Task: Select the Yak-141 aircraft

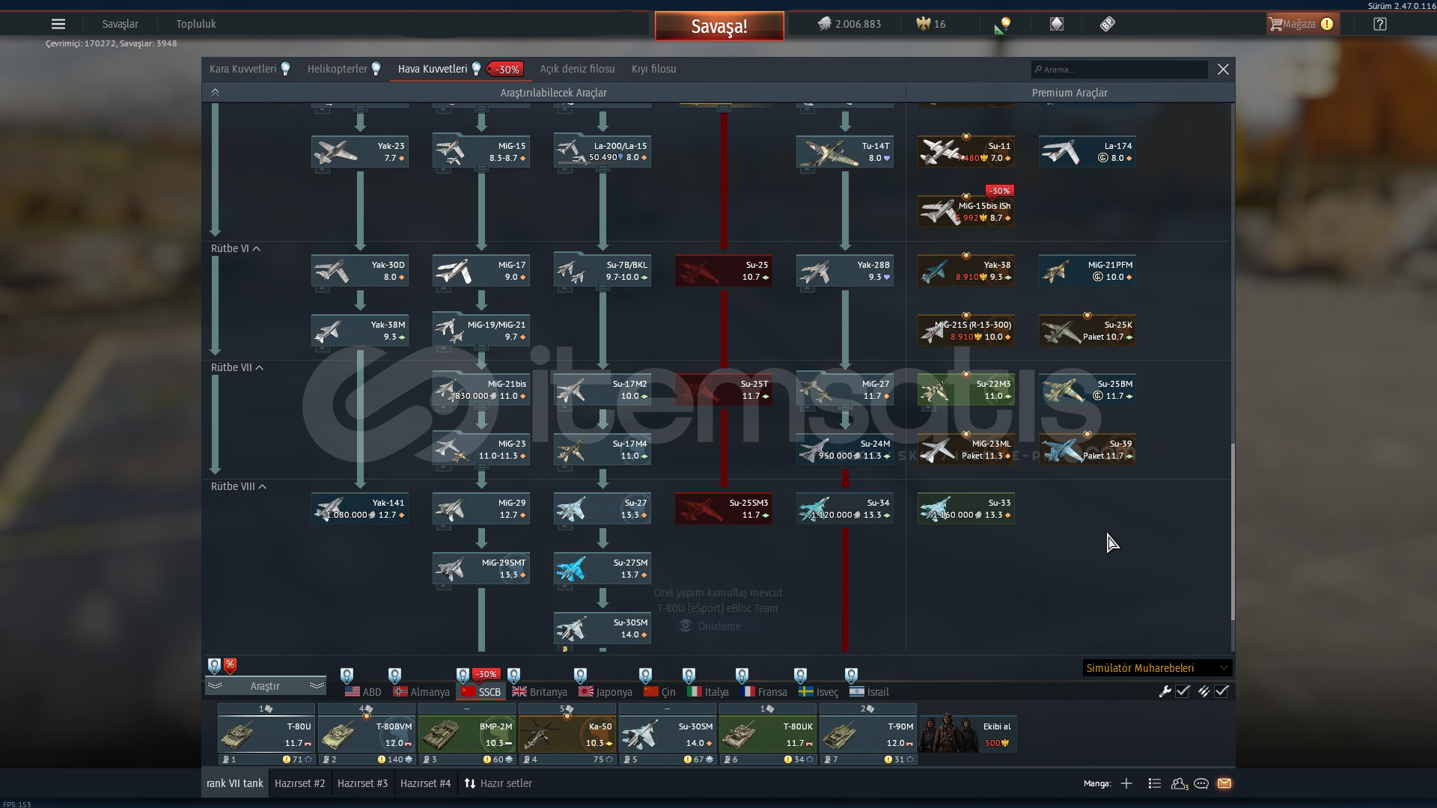Action: pyautogui.click(x=360, y=508)
